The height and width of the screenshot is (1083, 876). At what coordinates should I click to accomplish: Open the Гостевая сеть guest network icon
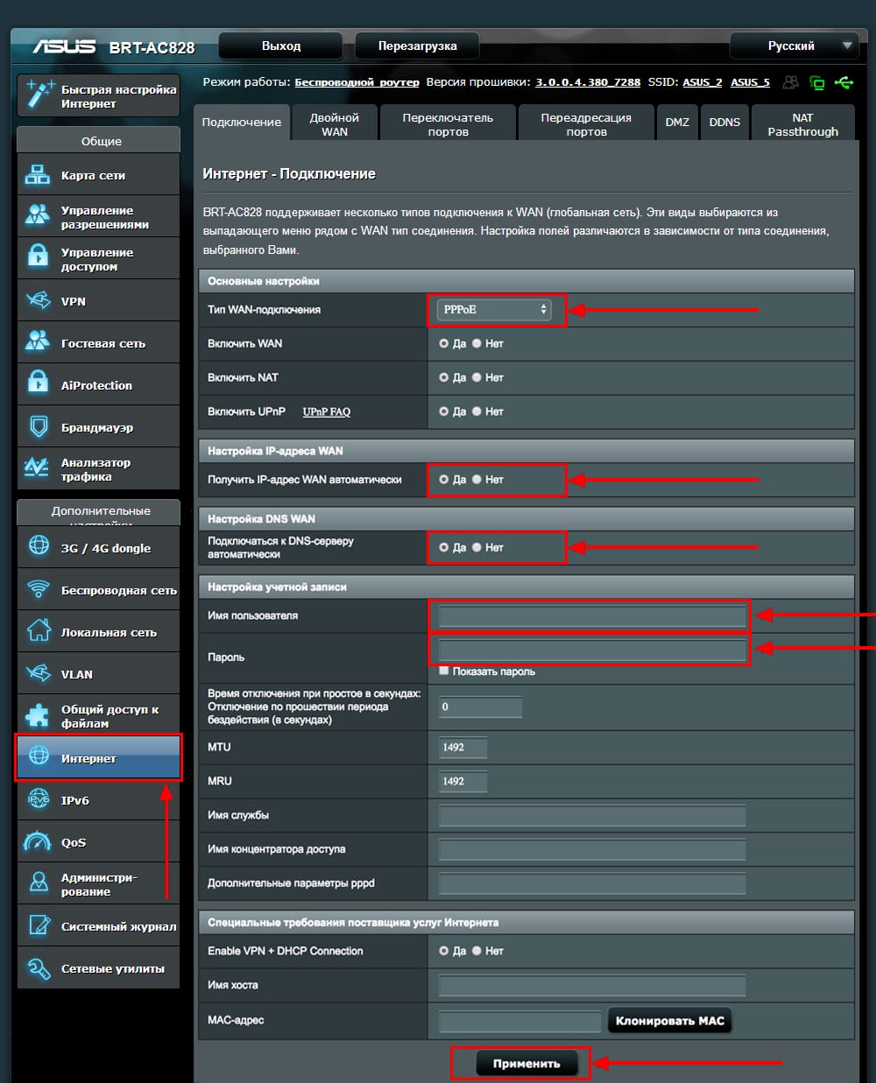point(38,342)
